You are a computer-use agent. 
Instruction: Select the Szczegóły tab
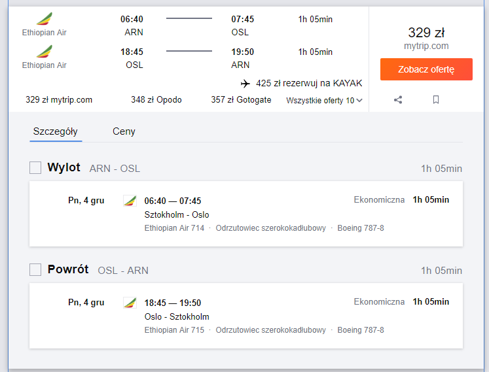click(56, 131)
